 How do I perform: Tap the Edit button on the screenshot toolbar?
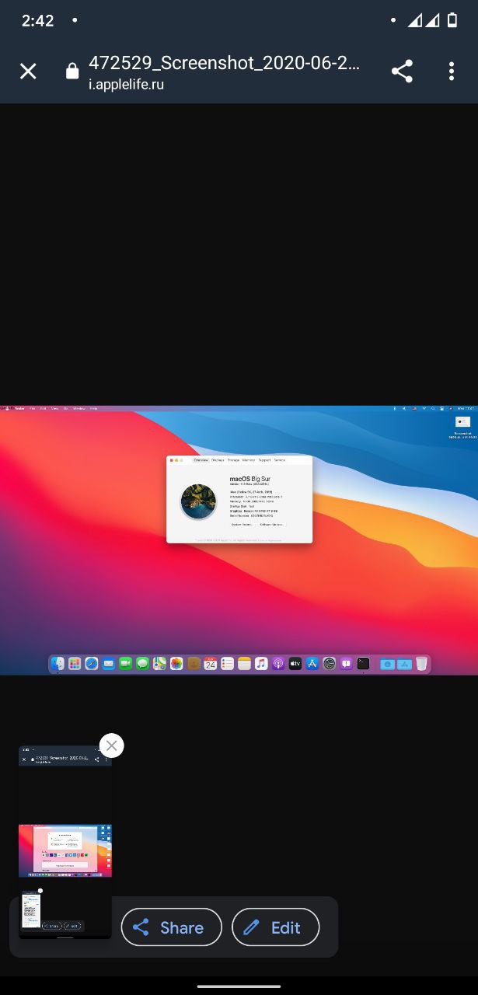(276, 927)
